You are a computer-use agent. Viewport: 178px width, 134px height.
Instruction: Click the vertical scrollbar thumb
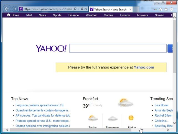(174, 47)
